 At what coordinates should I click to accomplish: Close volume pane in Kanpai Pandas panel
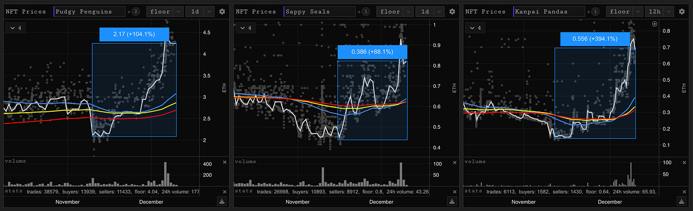coord(685,163)
